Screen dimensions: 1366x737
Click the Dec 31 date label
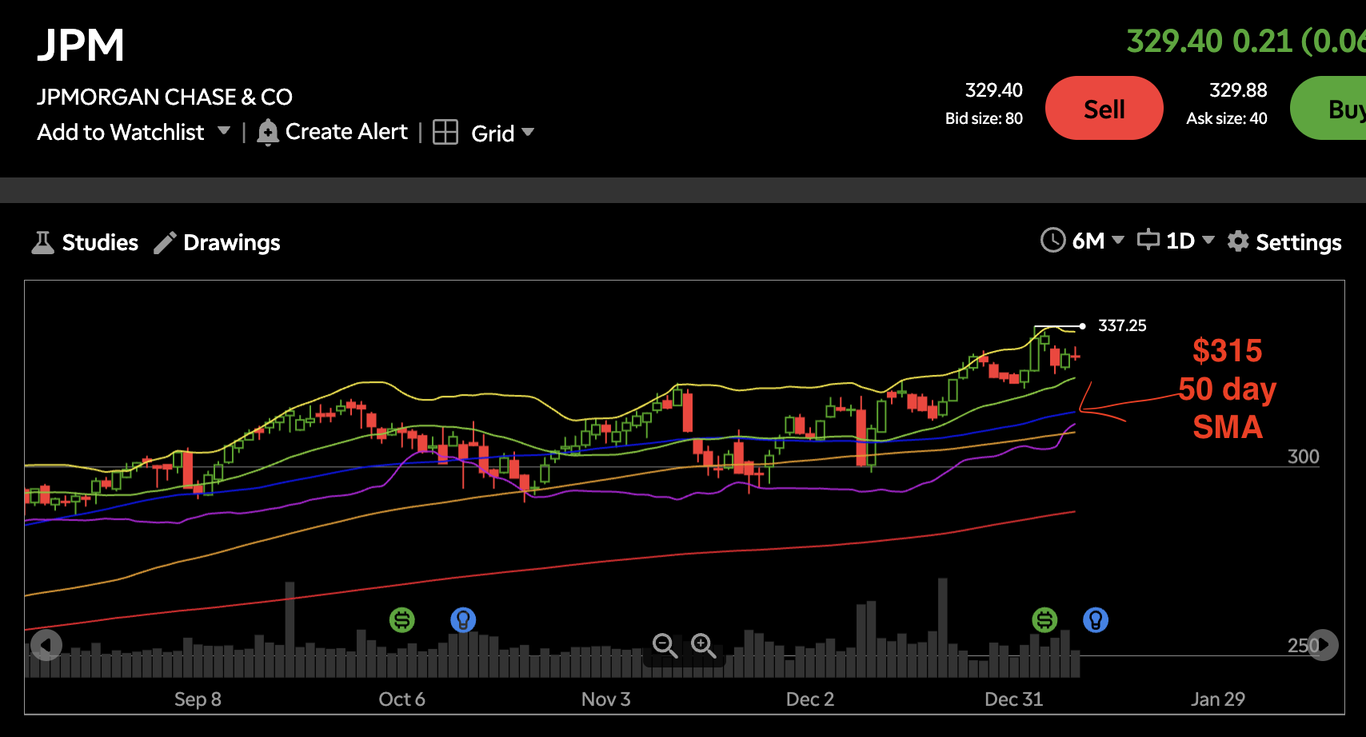pos(1014,699)
